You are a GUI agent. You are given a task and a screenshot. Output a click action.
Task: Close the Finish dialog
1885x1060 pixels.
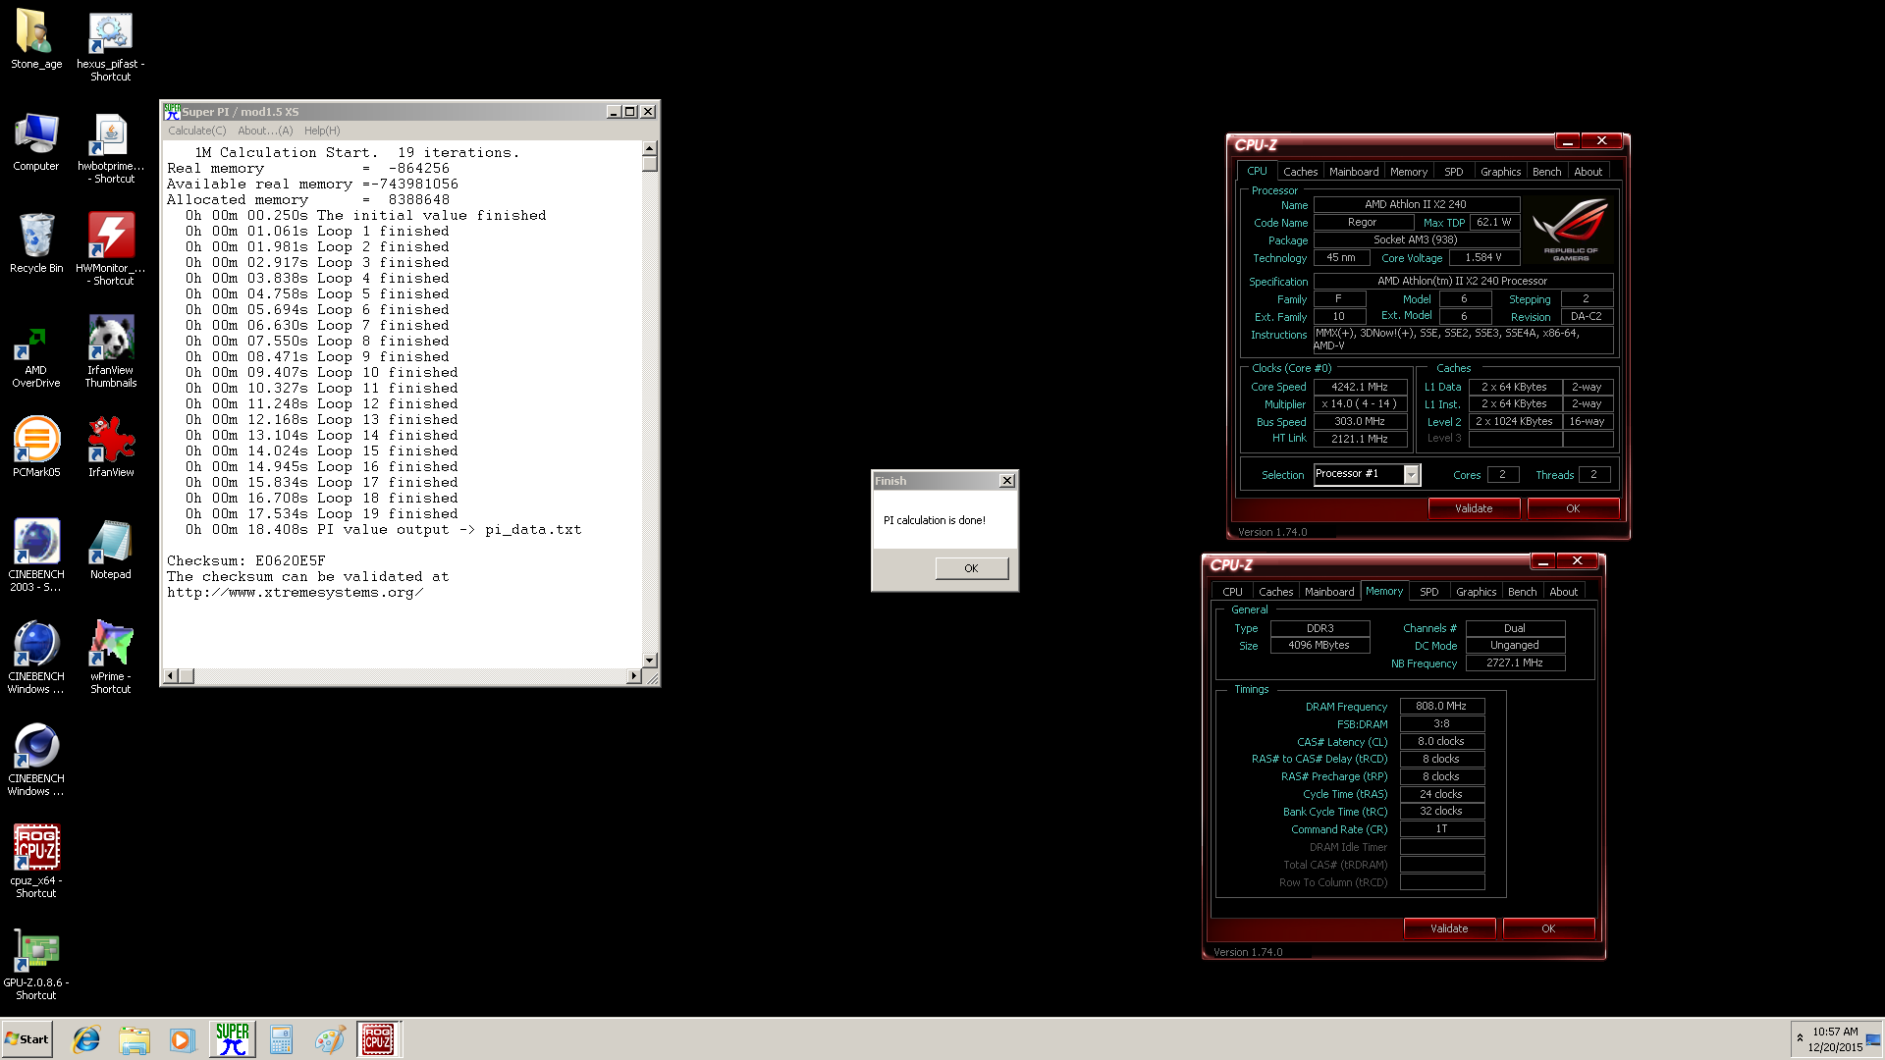[x=1006, y=481]
